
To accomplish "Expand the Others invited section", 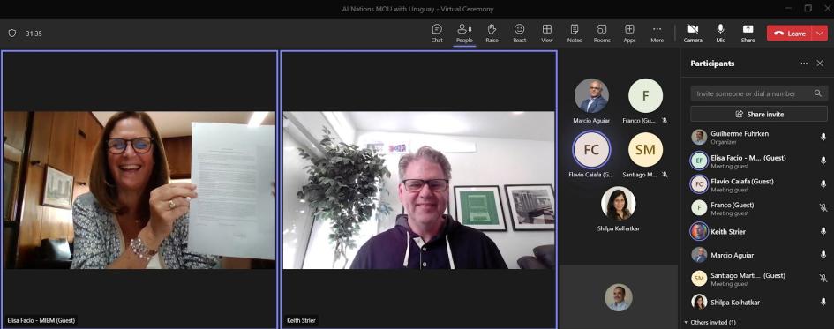I will 710,322.
